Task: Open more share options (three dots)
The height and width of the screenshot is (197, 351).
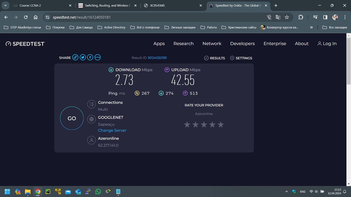Action: click(98, 57)
